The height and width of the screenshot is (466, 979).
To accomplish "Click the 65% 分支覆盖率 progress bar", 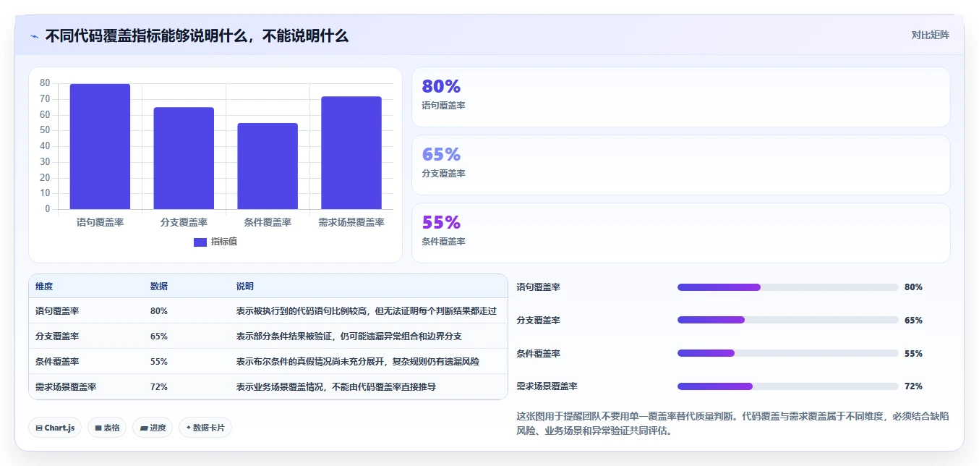I will 788,320.
